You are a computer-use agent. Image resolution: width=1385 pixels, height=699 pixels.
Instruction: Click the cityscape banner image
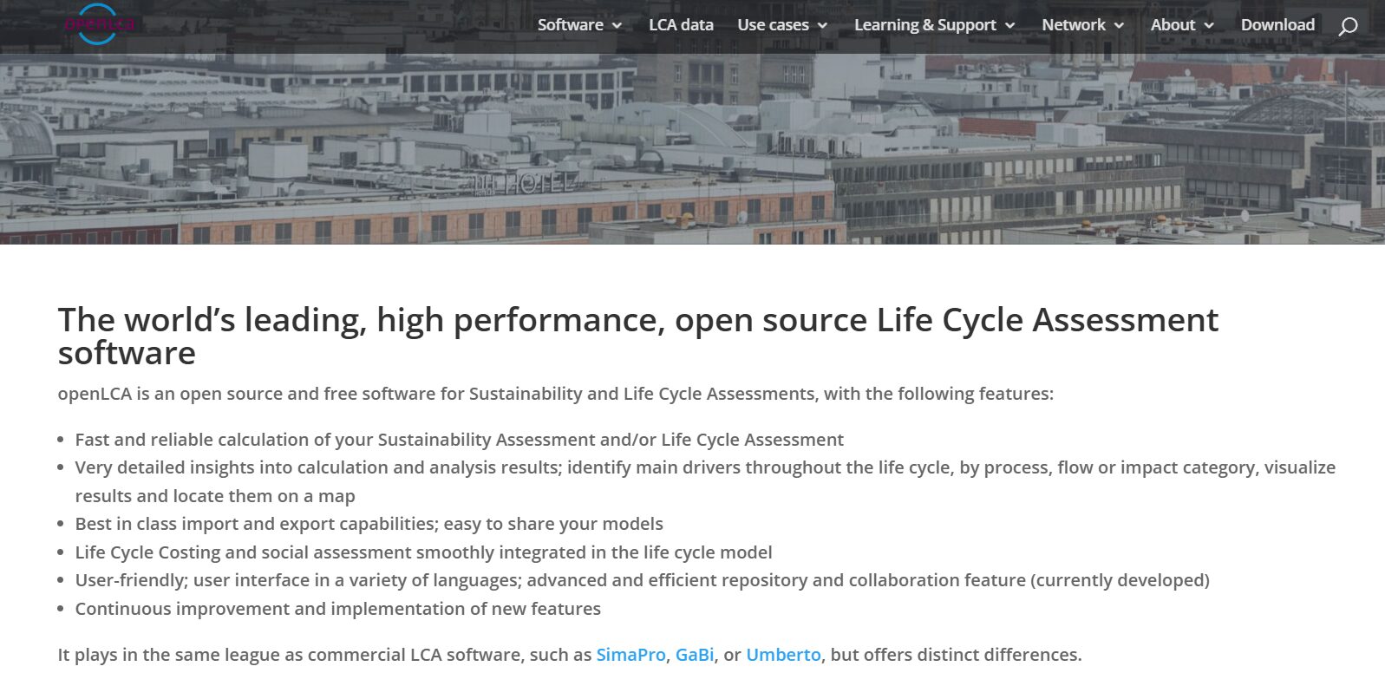pos(692,139)
